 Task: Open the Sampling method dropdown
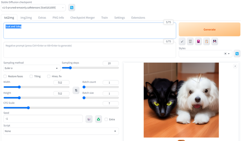(x=32, y=68)
